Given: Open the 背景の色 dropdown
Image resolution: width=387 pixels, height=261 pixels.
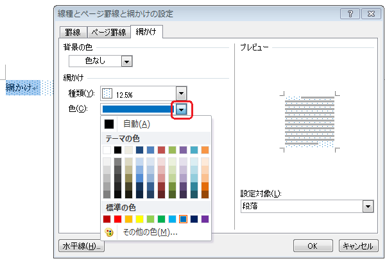Looking at the screenshot, I should 126,61.
